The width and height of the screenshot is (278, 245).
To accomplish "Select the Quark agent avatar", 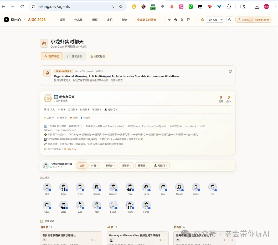I will click(196, 187).
